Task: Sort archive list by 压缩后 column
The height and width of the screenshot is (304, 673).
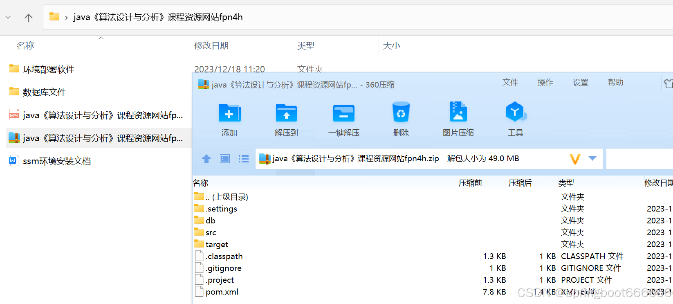Action: 520,183
